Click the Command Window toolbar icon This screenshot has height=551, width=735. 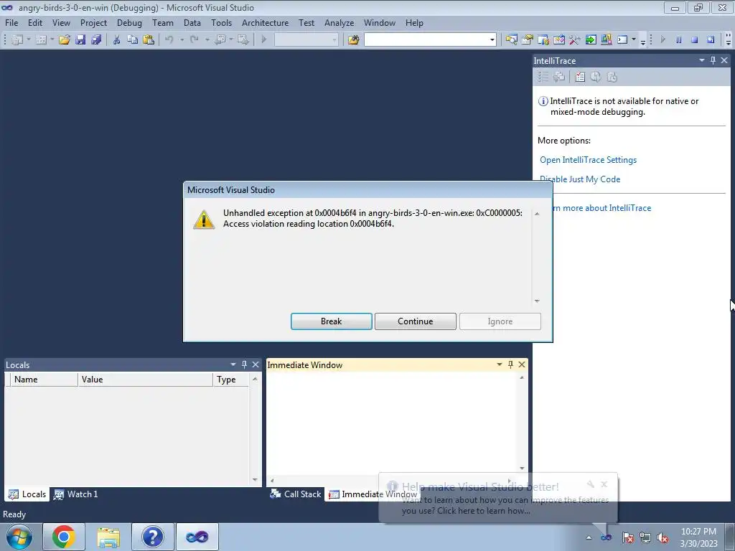point(622,40)
